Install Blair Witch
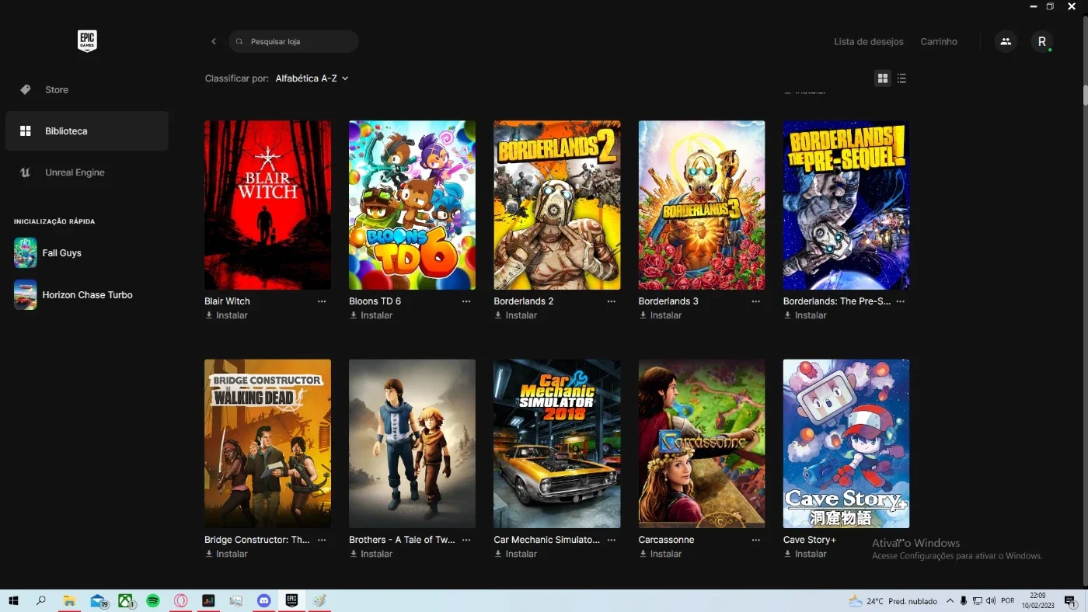 (x=226, y=315)
